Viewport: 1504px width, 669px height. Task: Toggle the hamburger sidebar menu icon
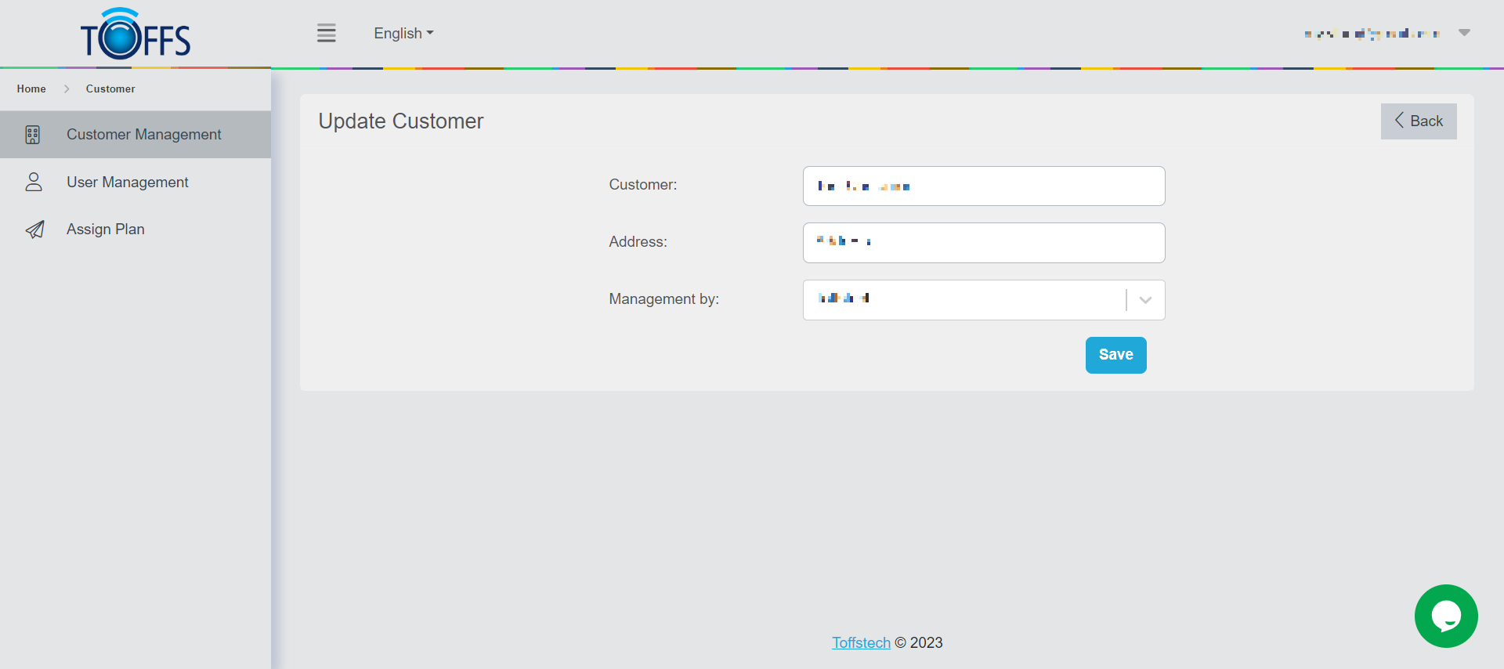[x=327, y=33]
